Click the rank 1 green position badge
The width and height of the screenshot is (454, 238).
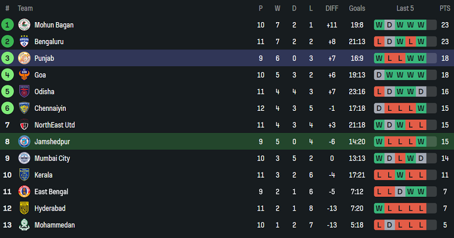click(x=7, y=25)
